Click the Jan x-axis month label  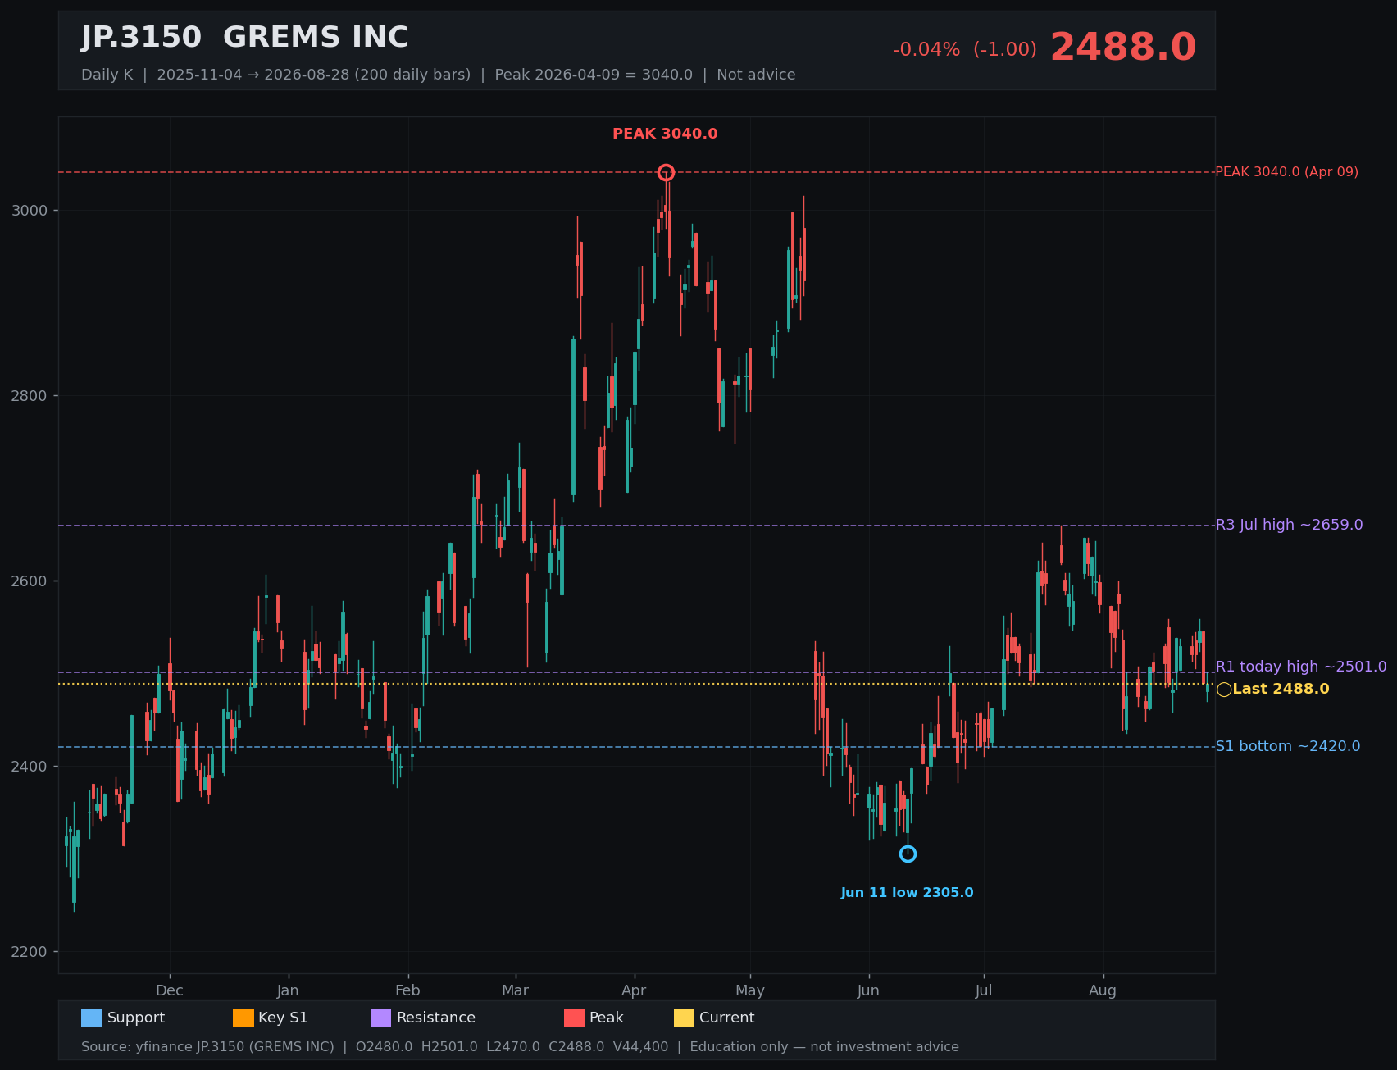(x=288, y=990)
